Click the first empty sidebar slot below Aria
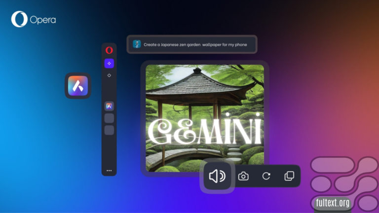The width and height of the screenshot is (379, 213). click(x=109, y=118)
